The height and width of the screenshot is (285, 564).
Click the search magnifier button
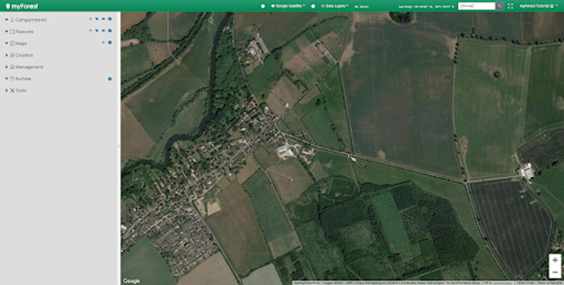(499, 6)
